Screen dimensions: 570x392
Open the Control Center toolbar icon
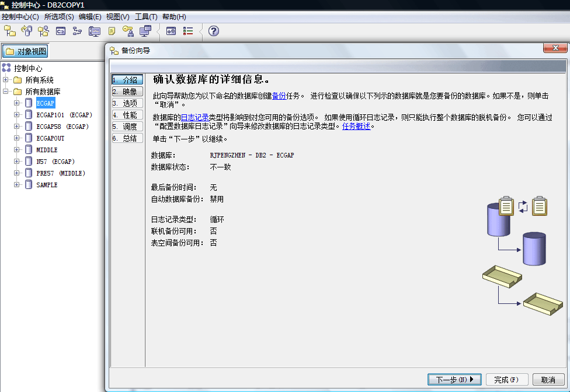click(10, 32)
